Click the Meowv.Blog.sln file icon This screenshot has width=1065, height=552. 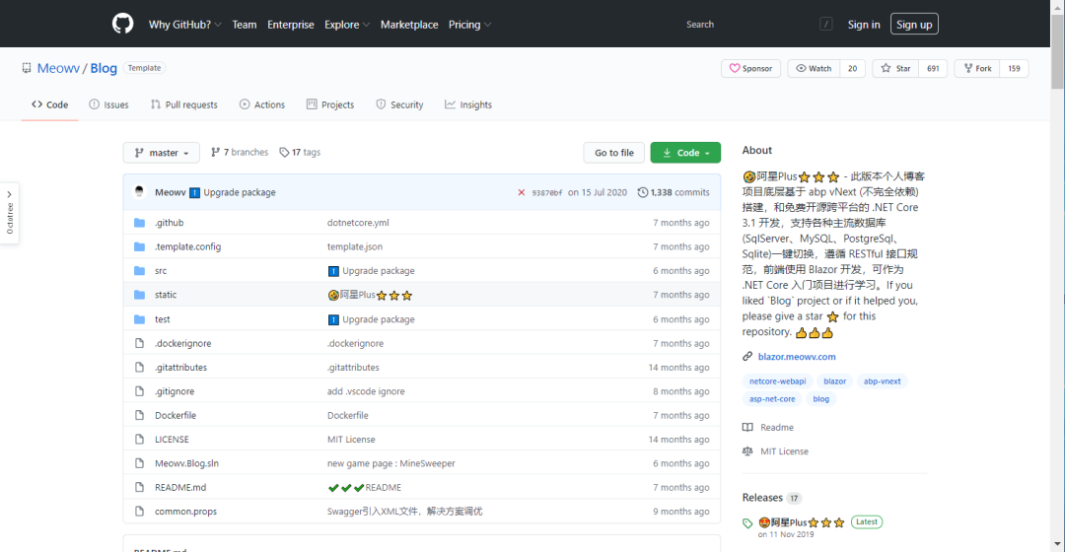[x=139, y=463]
